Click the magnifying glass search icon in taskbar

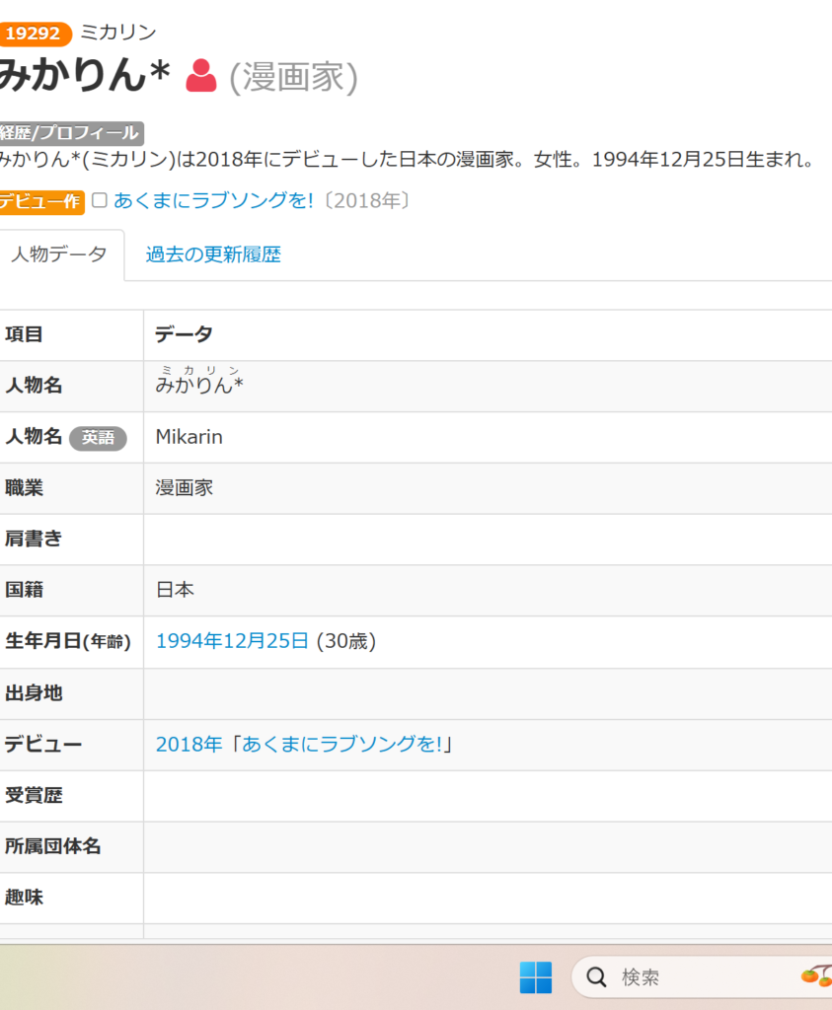pyautogui.click(x=596, y=977)
